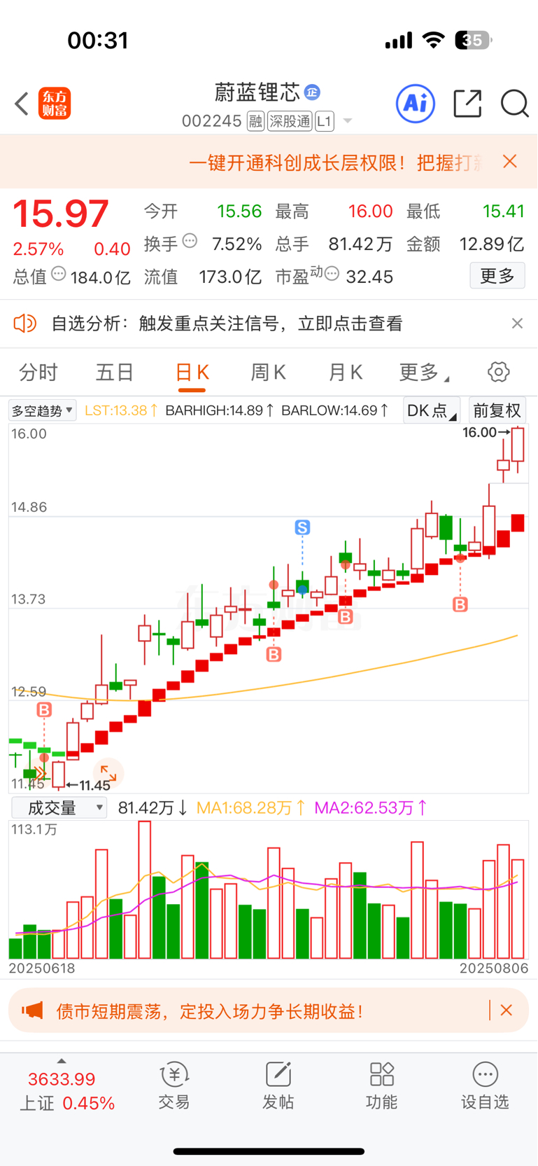
Task: Tap the blue S sell signal marker
Action: pyautogui.click(x=302, y=527)
